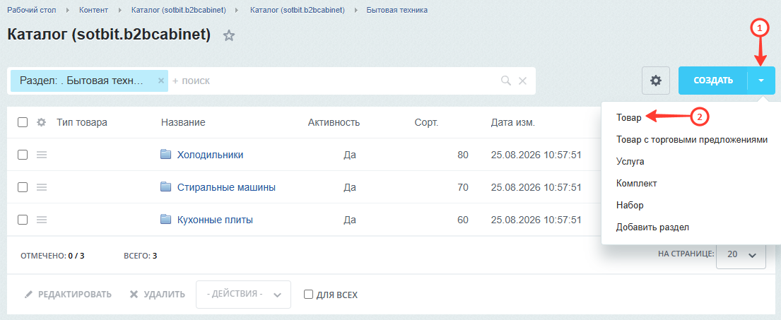Click sort value 60 in Кухонные плиты row

(463, 220)
